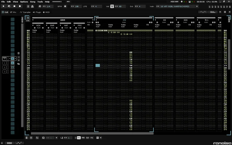Image resolution: width=232 pixels, height=145 pixels.
Task: Click the MIDI MAP button
Action: [174, 2]
